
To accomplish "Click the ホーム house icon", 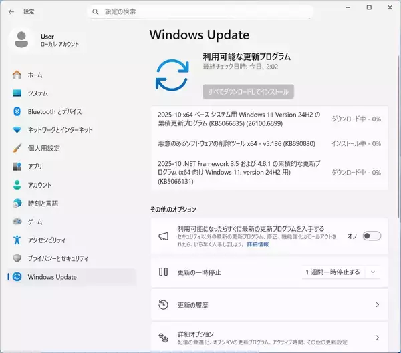I will click(x=17, y=75).
